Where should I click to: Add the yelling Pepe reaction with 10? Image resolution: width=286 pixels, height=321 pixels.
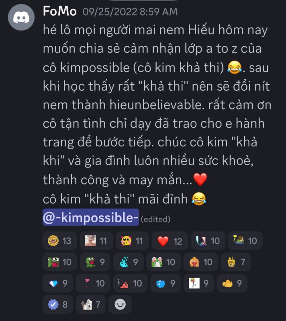tap(59, 262)
